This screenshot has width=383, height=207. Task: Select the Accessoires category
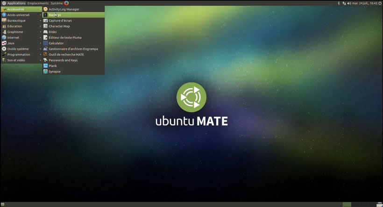pyautogui.click(x=21, y=9)
